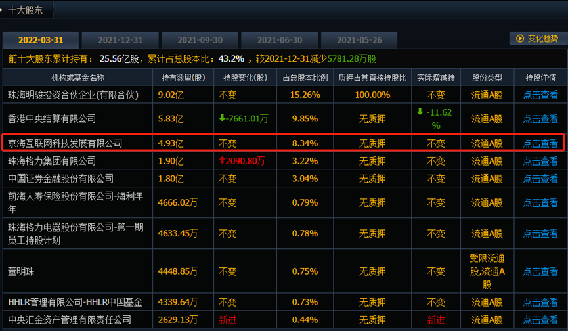Open 点击查看 for HHLR管理有限公司 row
Viewport: 568px width, 331px height.
(540, 302)
